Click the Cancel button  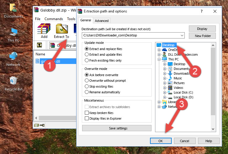[x=185, y=141]
